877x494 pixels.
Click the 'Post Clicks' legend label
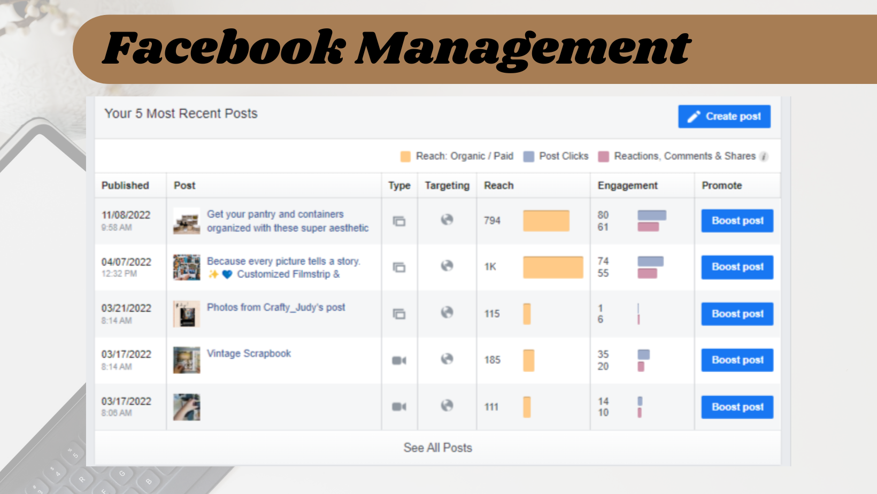tap(564, 156)
